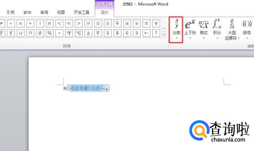Insert the degrees Celsius symbol
This screenshot has width=254, height=151.
pyautogui.click(x=79, y=33)
